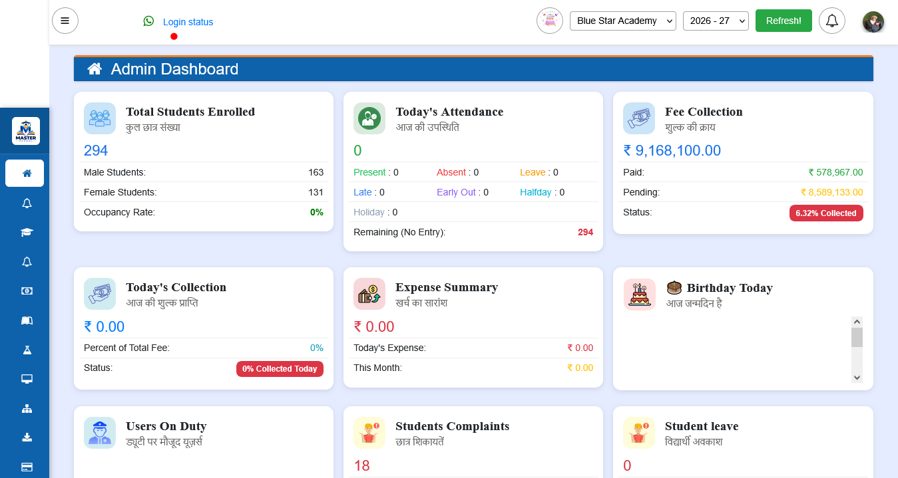Click the Percent of Total Fee: label
Screen dimensions: 898x478
126,348
